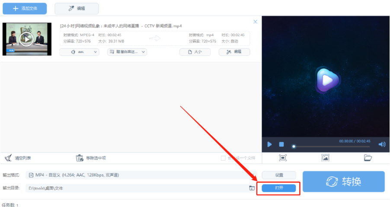Remove selected item with trash icon
Viewport: 390px width, 207px height.
click(80, 158)
